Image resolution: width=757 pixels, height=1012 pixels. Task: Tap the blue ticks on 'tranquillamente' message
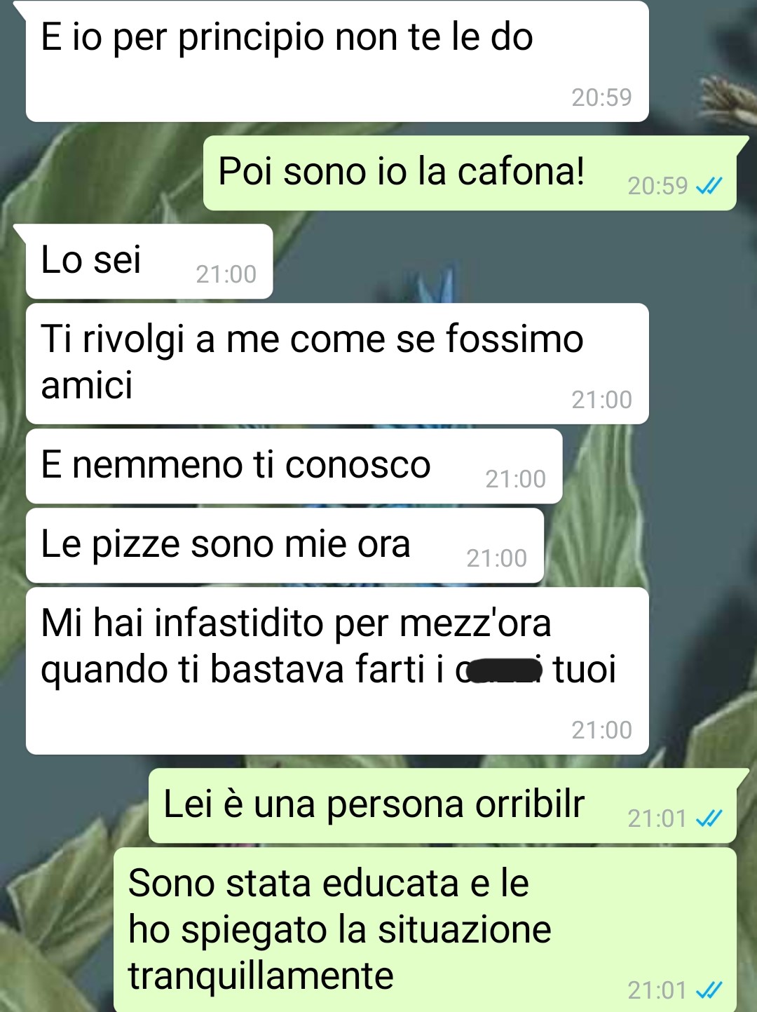point(709,990)
